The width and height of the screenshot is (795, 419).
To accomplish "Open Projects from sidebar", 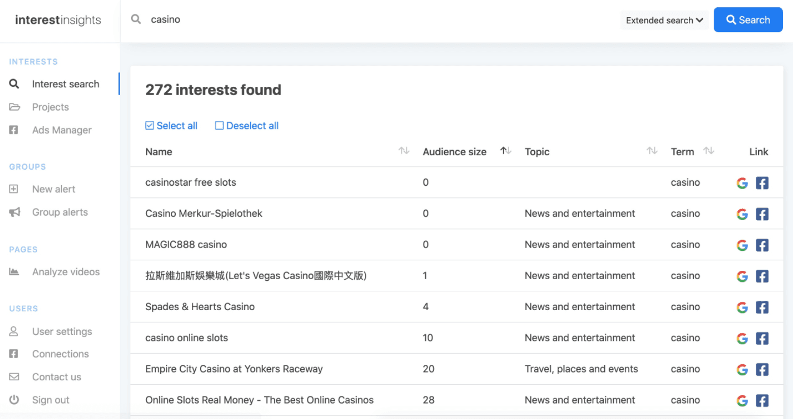I will coord(50,107).
